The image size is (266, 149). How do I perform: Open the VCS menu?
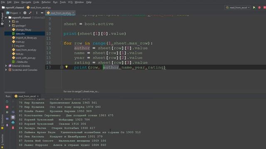[70, 2]
